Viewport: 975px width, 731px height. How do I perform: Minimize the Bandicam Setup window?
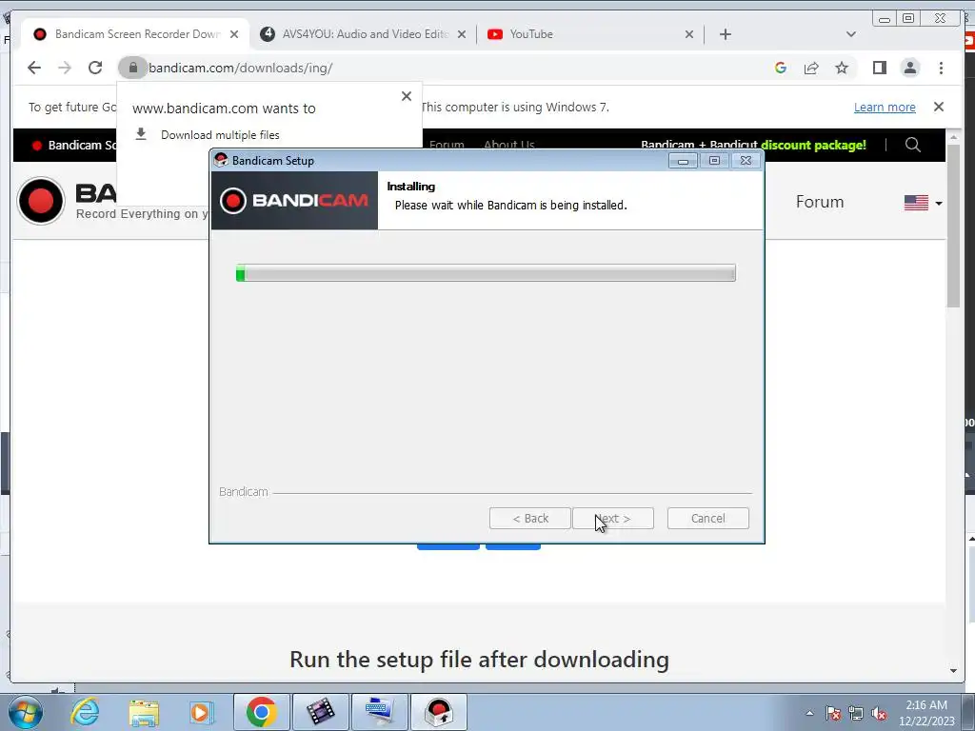tap(682, 160)
